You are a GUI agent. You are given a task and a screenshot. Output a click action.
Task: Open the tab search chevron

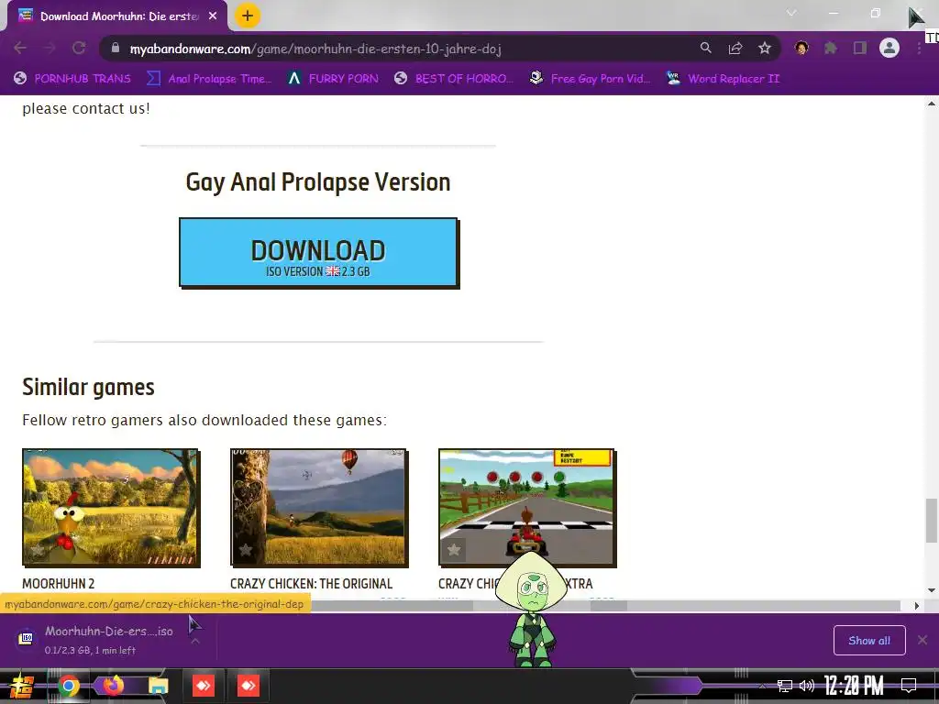[x=791, y=13]
